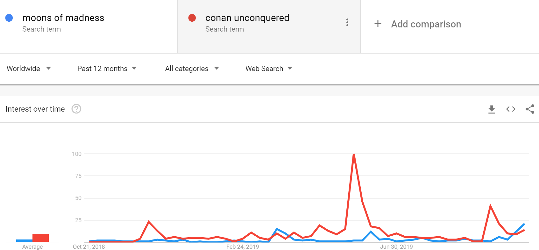Download the interest over time CSV
The height and width of the screenshot is (250, 539).
click(x=492, y=109)
